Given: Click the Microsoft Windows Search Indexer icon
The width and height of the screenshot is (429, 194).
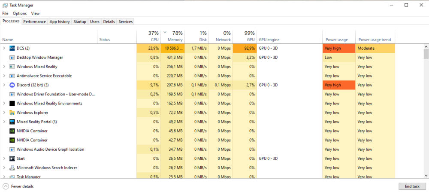Looking at the screenshot, I should pos(12,168).
